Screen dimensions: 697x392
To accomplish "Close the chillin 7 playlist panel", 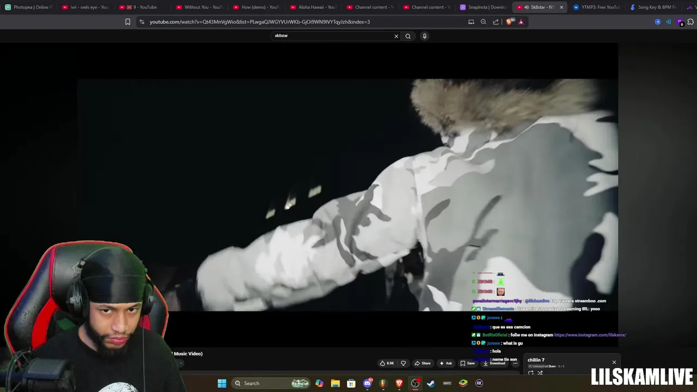I will point(614,362).
